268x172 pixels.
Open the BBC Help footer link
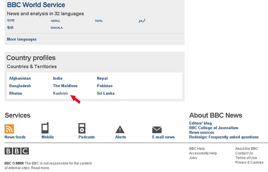pos(197,149)
